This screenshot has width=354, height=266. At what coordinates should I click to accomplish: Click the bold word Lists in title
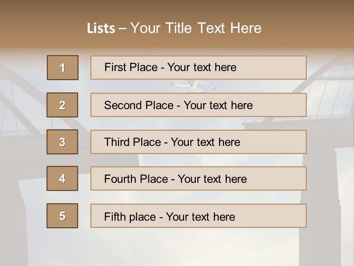101,28
